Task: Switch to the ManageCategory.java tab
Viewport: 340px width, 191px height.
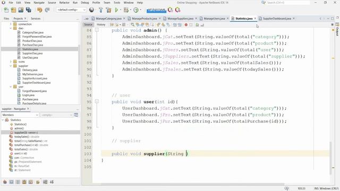Action: (108, 19)
